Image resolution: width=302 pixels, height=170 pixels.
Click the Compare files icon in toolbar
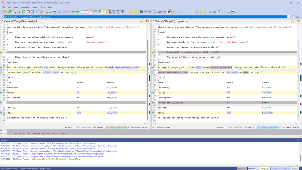(5, 12)
